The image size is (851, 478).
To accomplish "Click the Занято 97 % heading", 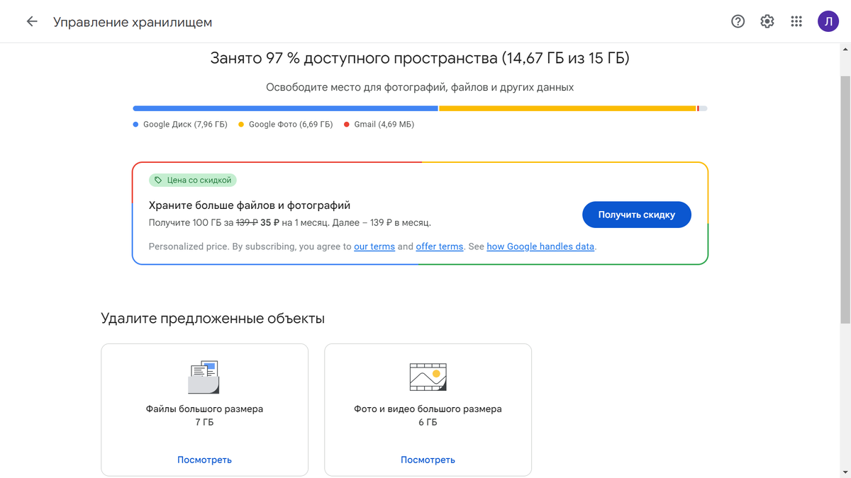I will point(420,58).
